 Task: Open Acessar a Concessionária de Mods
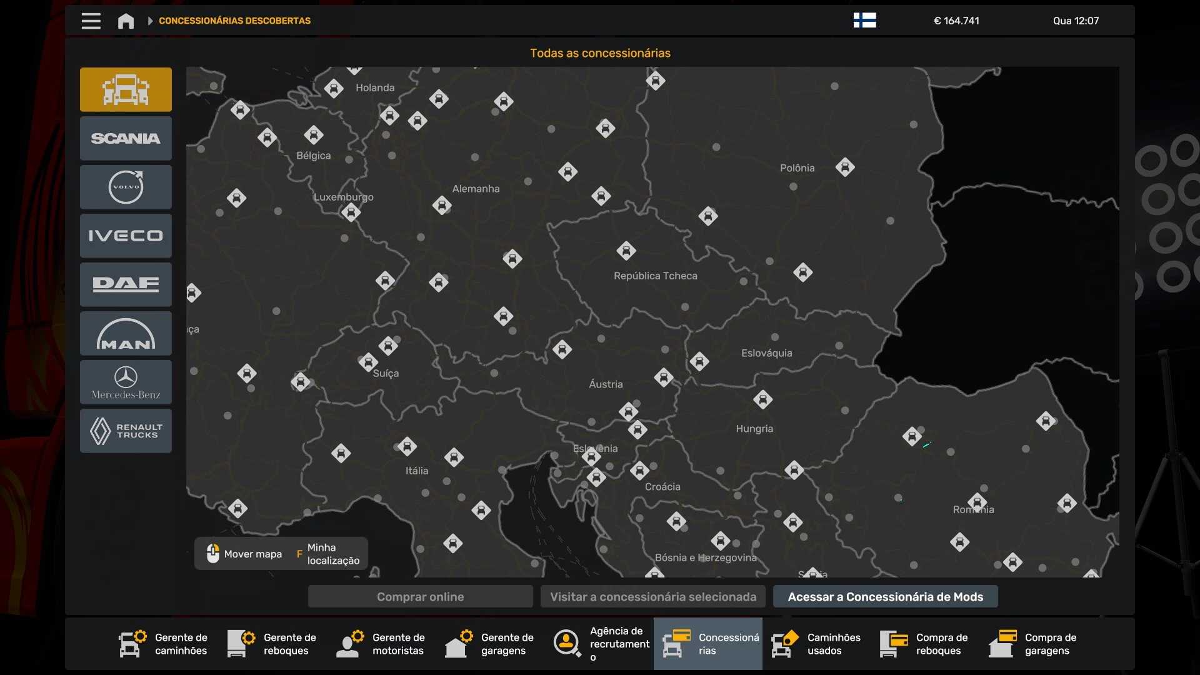pos(885,597)
